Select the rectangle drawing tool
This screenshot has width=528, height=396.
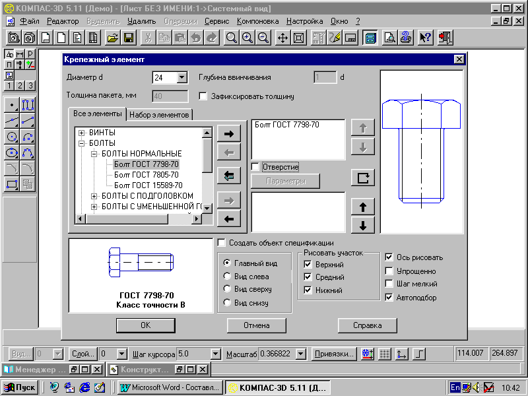(12, 184)
